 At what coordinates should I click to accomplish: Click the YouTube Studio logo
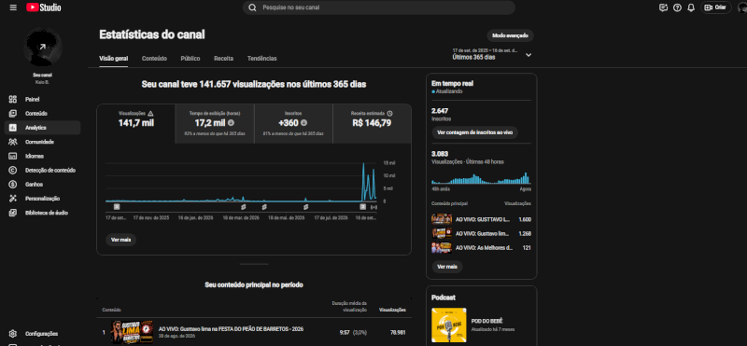click(x=43, y=7)
